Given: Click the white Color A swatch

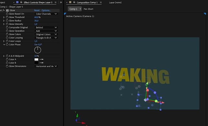Looking at the screenshot, I should pos(36,59).
